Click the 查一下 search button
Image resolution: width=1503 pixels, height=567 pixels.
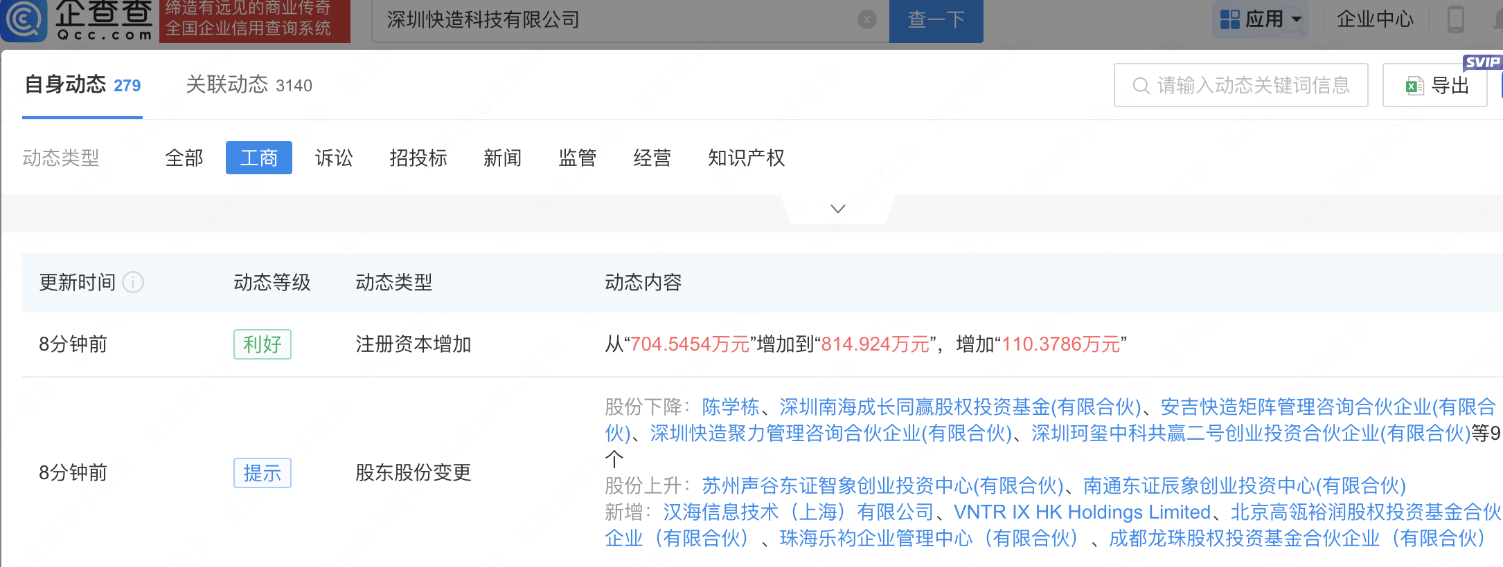coord(936,20)
